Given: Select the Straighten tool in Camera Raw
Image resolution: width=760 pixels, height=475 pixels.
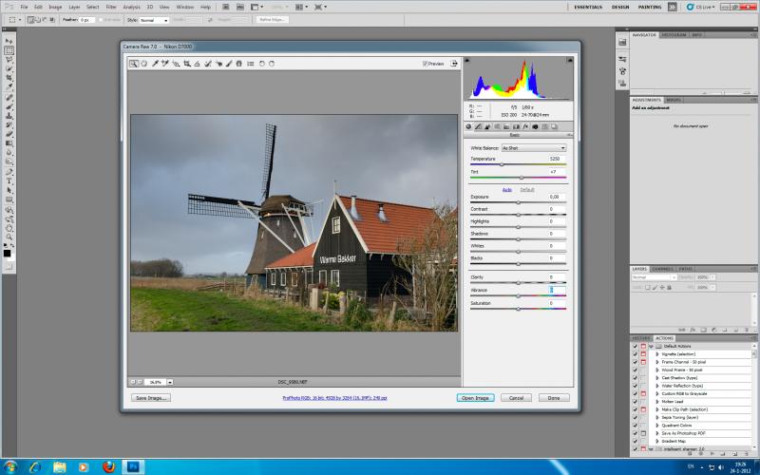Looking at the screenshot, I should 198,64.
